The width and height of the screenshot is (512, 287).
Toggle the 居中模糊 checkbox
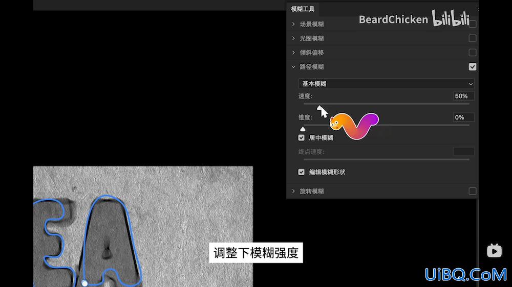pyautogui.click(x=302, y=138)
